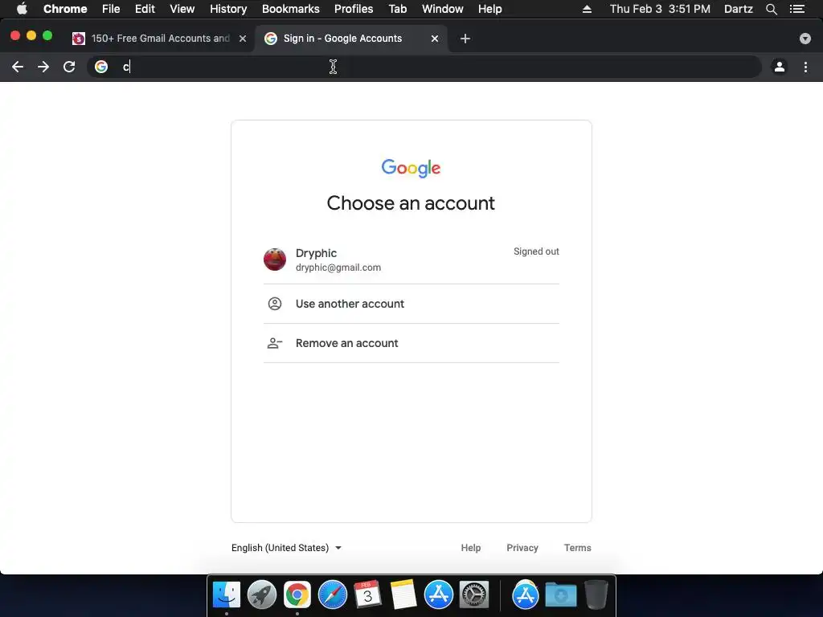
Task: Open the English (United States) language dropdown
Action: click(287, 548)
